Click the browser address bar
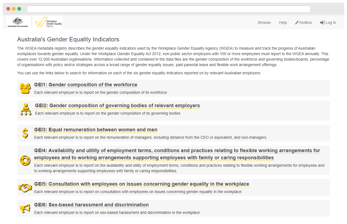Viewport: 347px width, 224px height. click(x=169, y=9)
